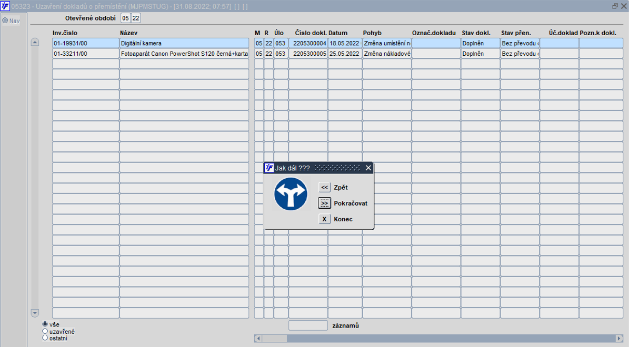Select the ostatní filter radio button
629x347 pixels.
[x=45, y=338]
